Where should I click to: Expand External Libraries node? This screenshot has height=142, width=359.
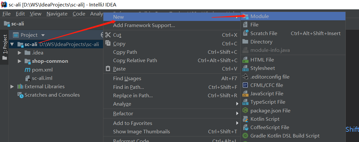pos(12,87)
